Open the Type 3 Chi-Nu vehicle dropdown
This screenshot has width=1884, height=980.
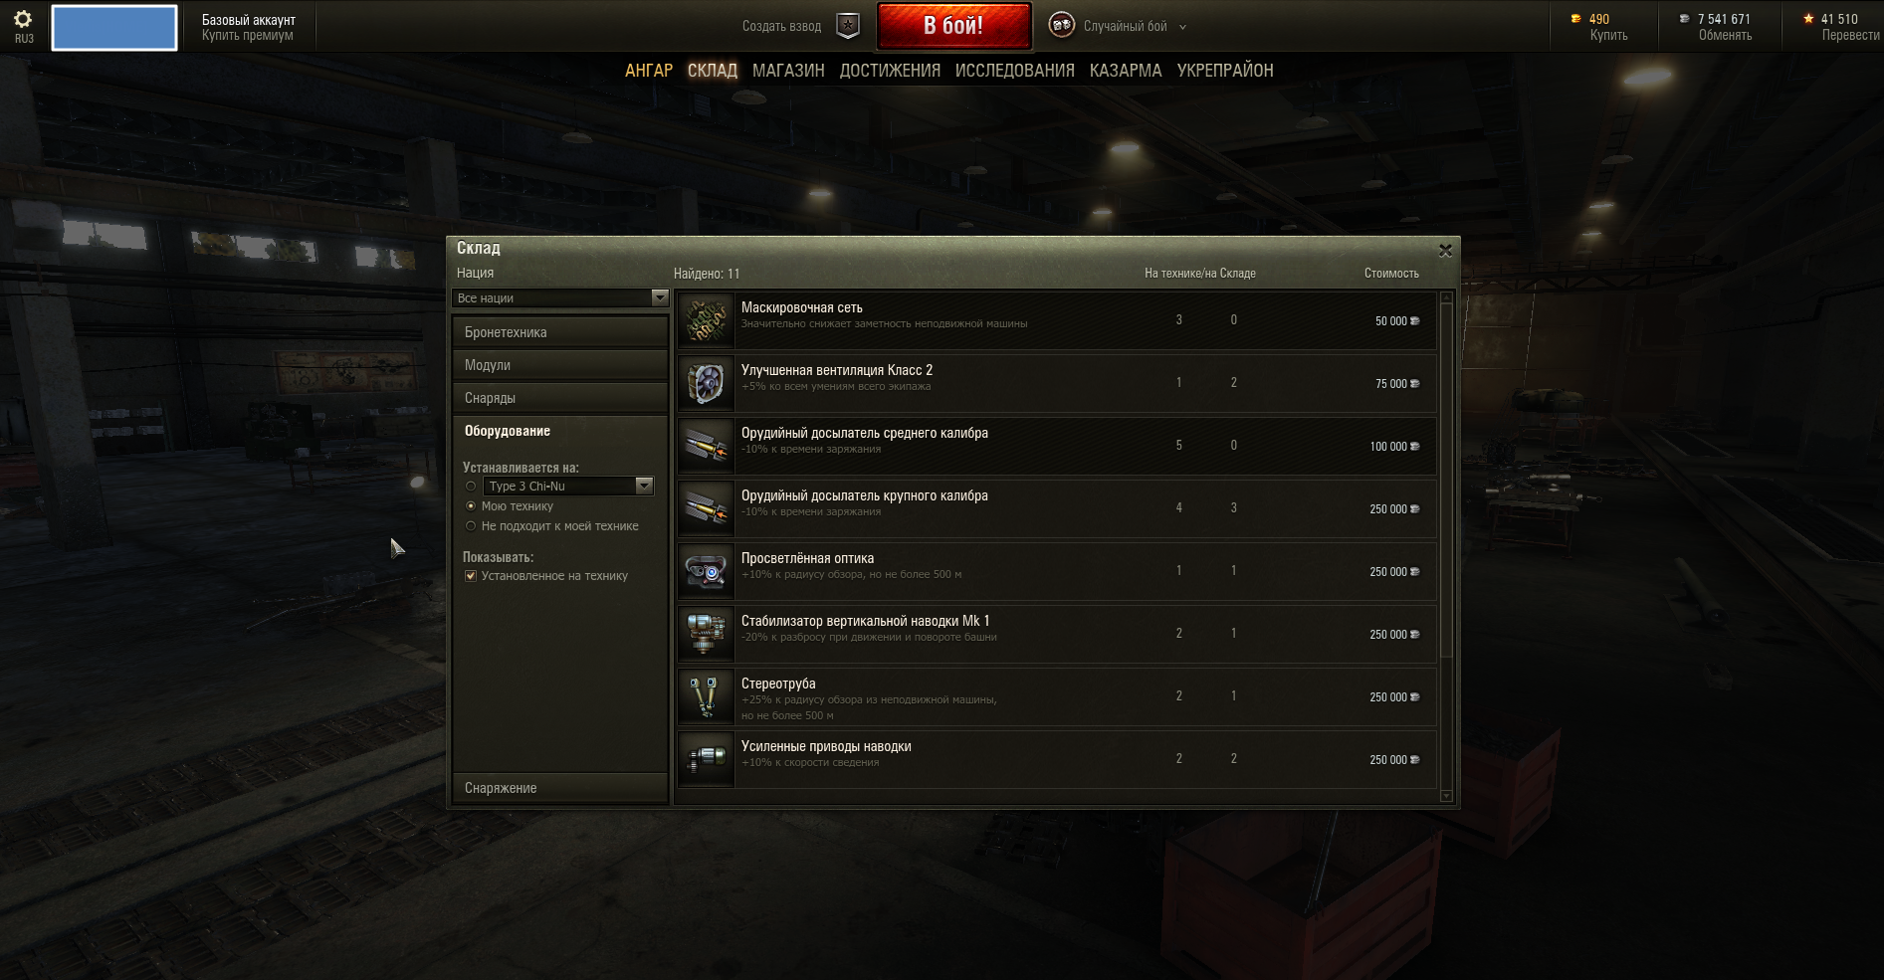[x=568, y=486]
